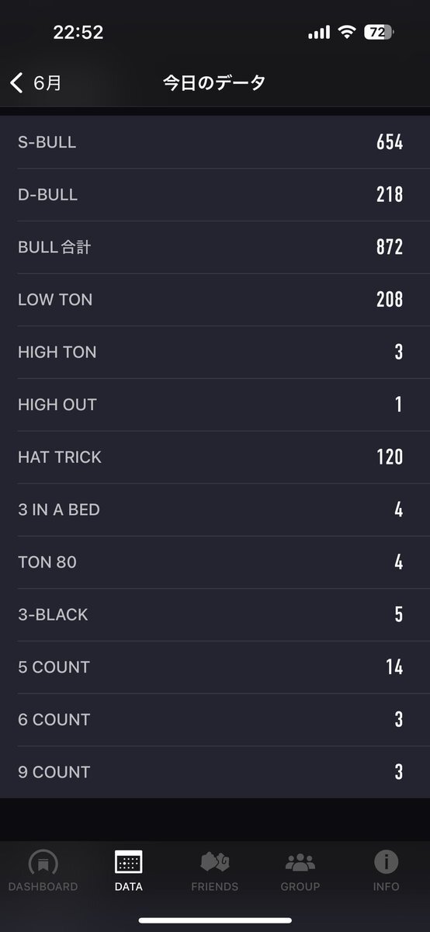The width and height of the screenshot is (430, 932).
Task: Open the Info icon tab
Action: pos(386,862)
